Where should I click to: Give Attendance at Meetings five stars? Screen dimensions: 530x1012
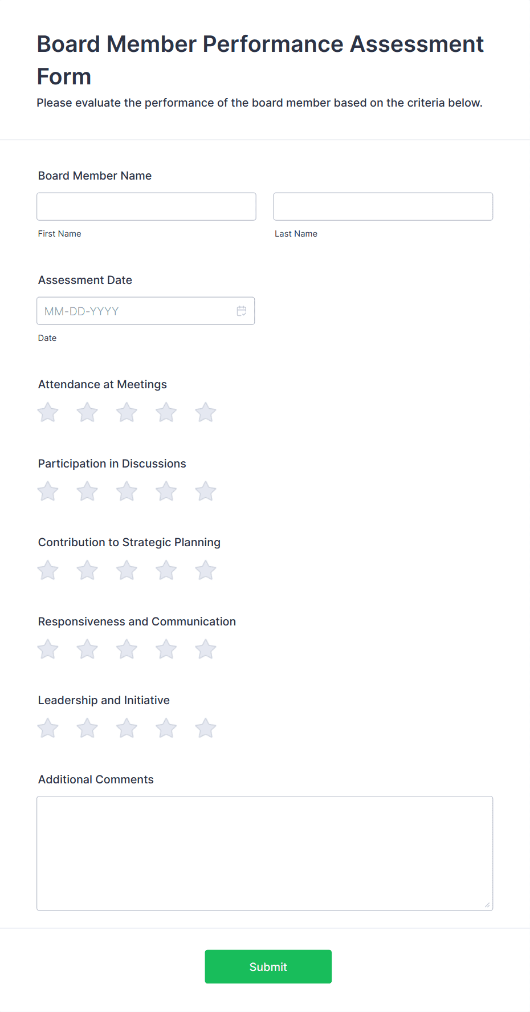click(x=206, y=412)
